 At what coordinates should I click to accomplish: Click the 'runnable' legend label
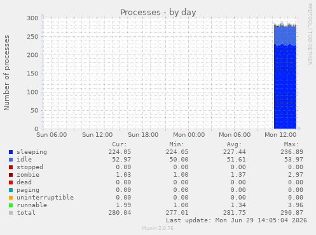click(x=32, y=205)
